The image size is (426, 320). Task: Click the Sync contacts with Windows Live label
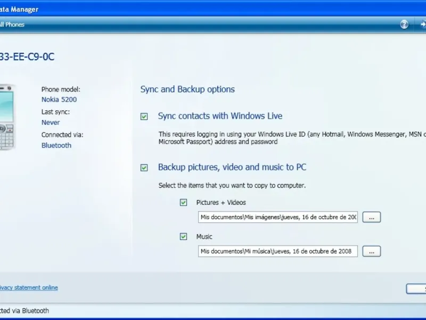[x=220, y=116]
